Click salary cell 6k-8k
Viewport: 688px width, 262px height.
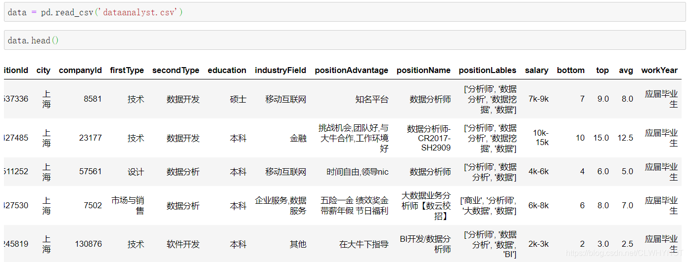tap(538, 205)
